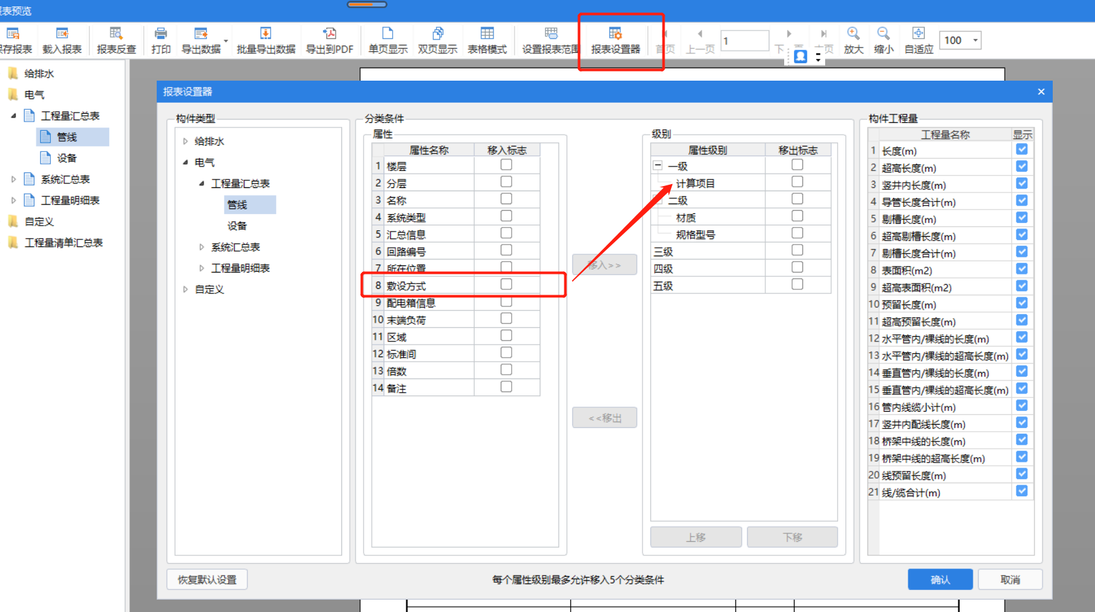This screenshot has width=1095, height=612.
Task: Confirm with the 确认 button
Action: click(x=940, y=579)
